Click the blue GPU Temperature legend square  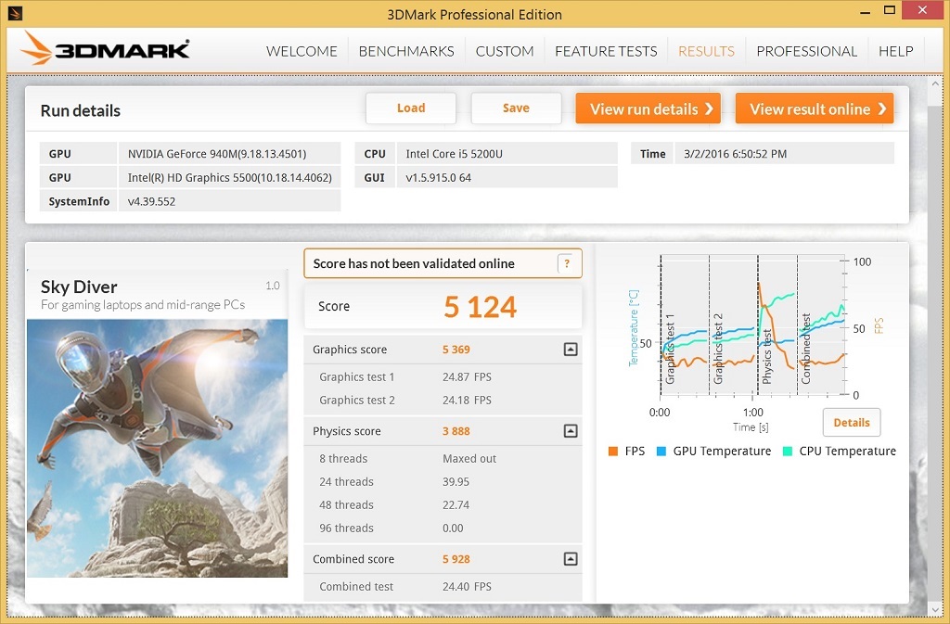coord(661,452)
